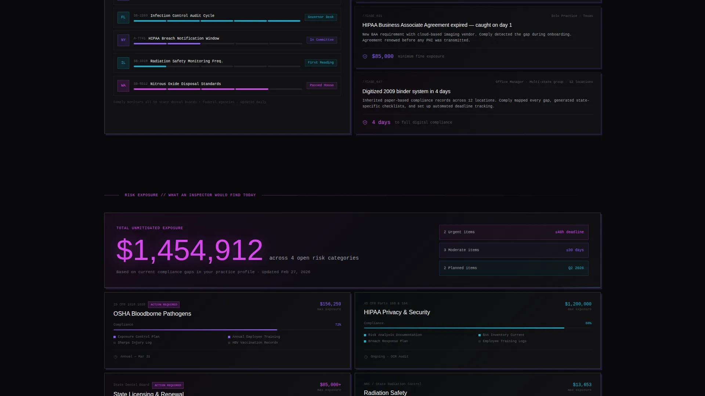Open HIPAA Privacy & Security card title
This screenshot has width=705, height=396.
click(397, 312)
